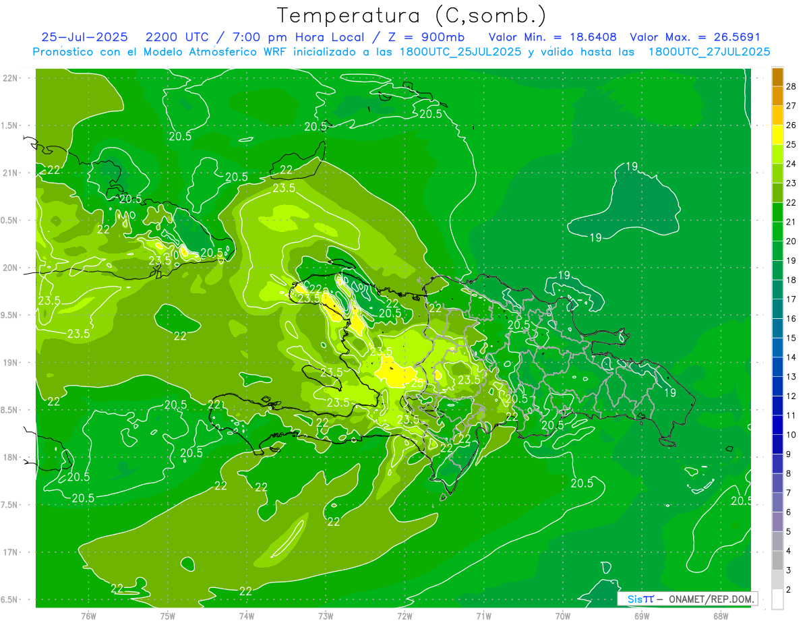Viewport: 809px width, 625px height.
Task: Click orange swatch between 27 and 28
Action: pos(777,96)
